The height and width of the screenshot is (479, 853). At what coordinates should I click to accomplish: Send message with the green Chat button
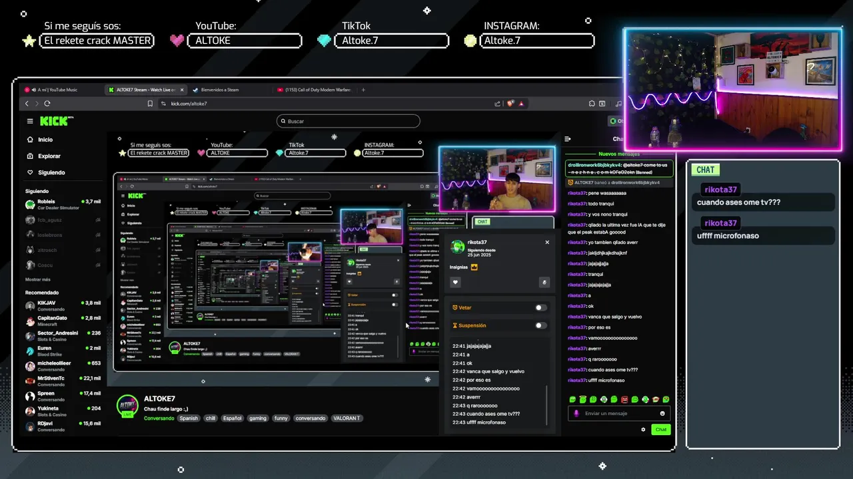point(660,429)
